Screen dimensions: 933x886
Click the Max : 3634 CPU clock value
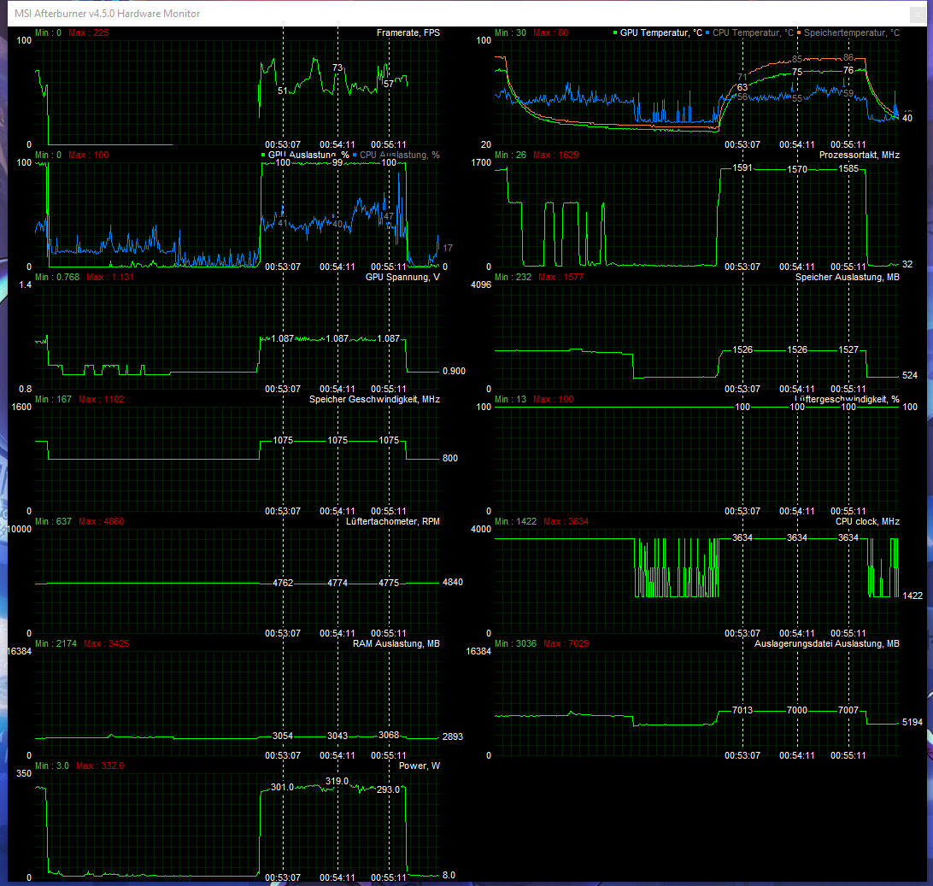pos(566,521)
